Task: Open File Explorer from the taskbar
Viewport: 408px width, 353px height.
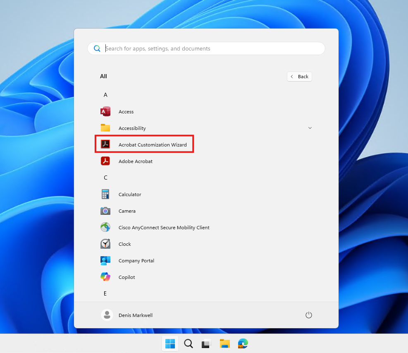Action: tap(224, 343)
